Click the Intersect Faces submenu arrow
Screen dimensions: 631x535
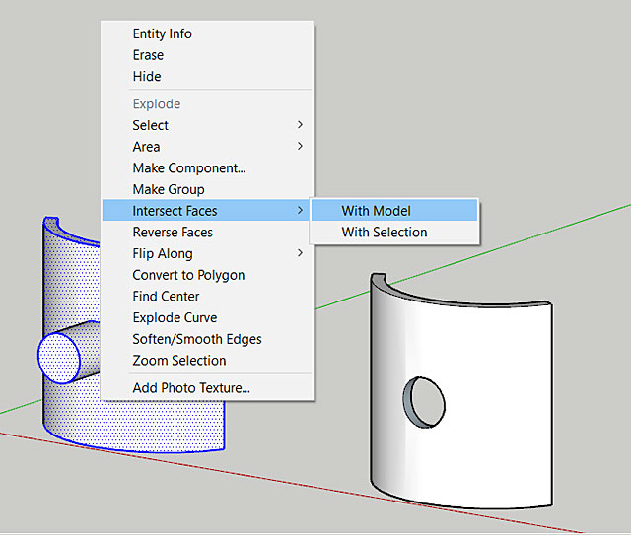click(x=300, y=210)
